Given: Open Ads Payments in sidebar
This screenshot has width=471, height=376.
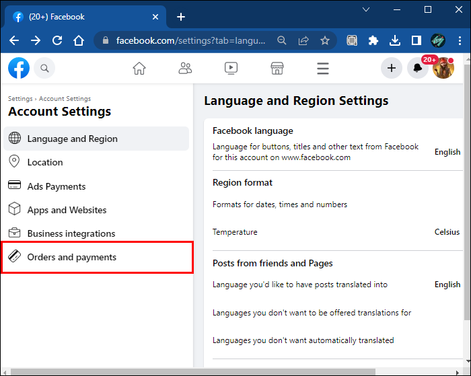Looking at the screenshot, I should coord(57,186).
